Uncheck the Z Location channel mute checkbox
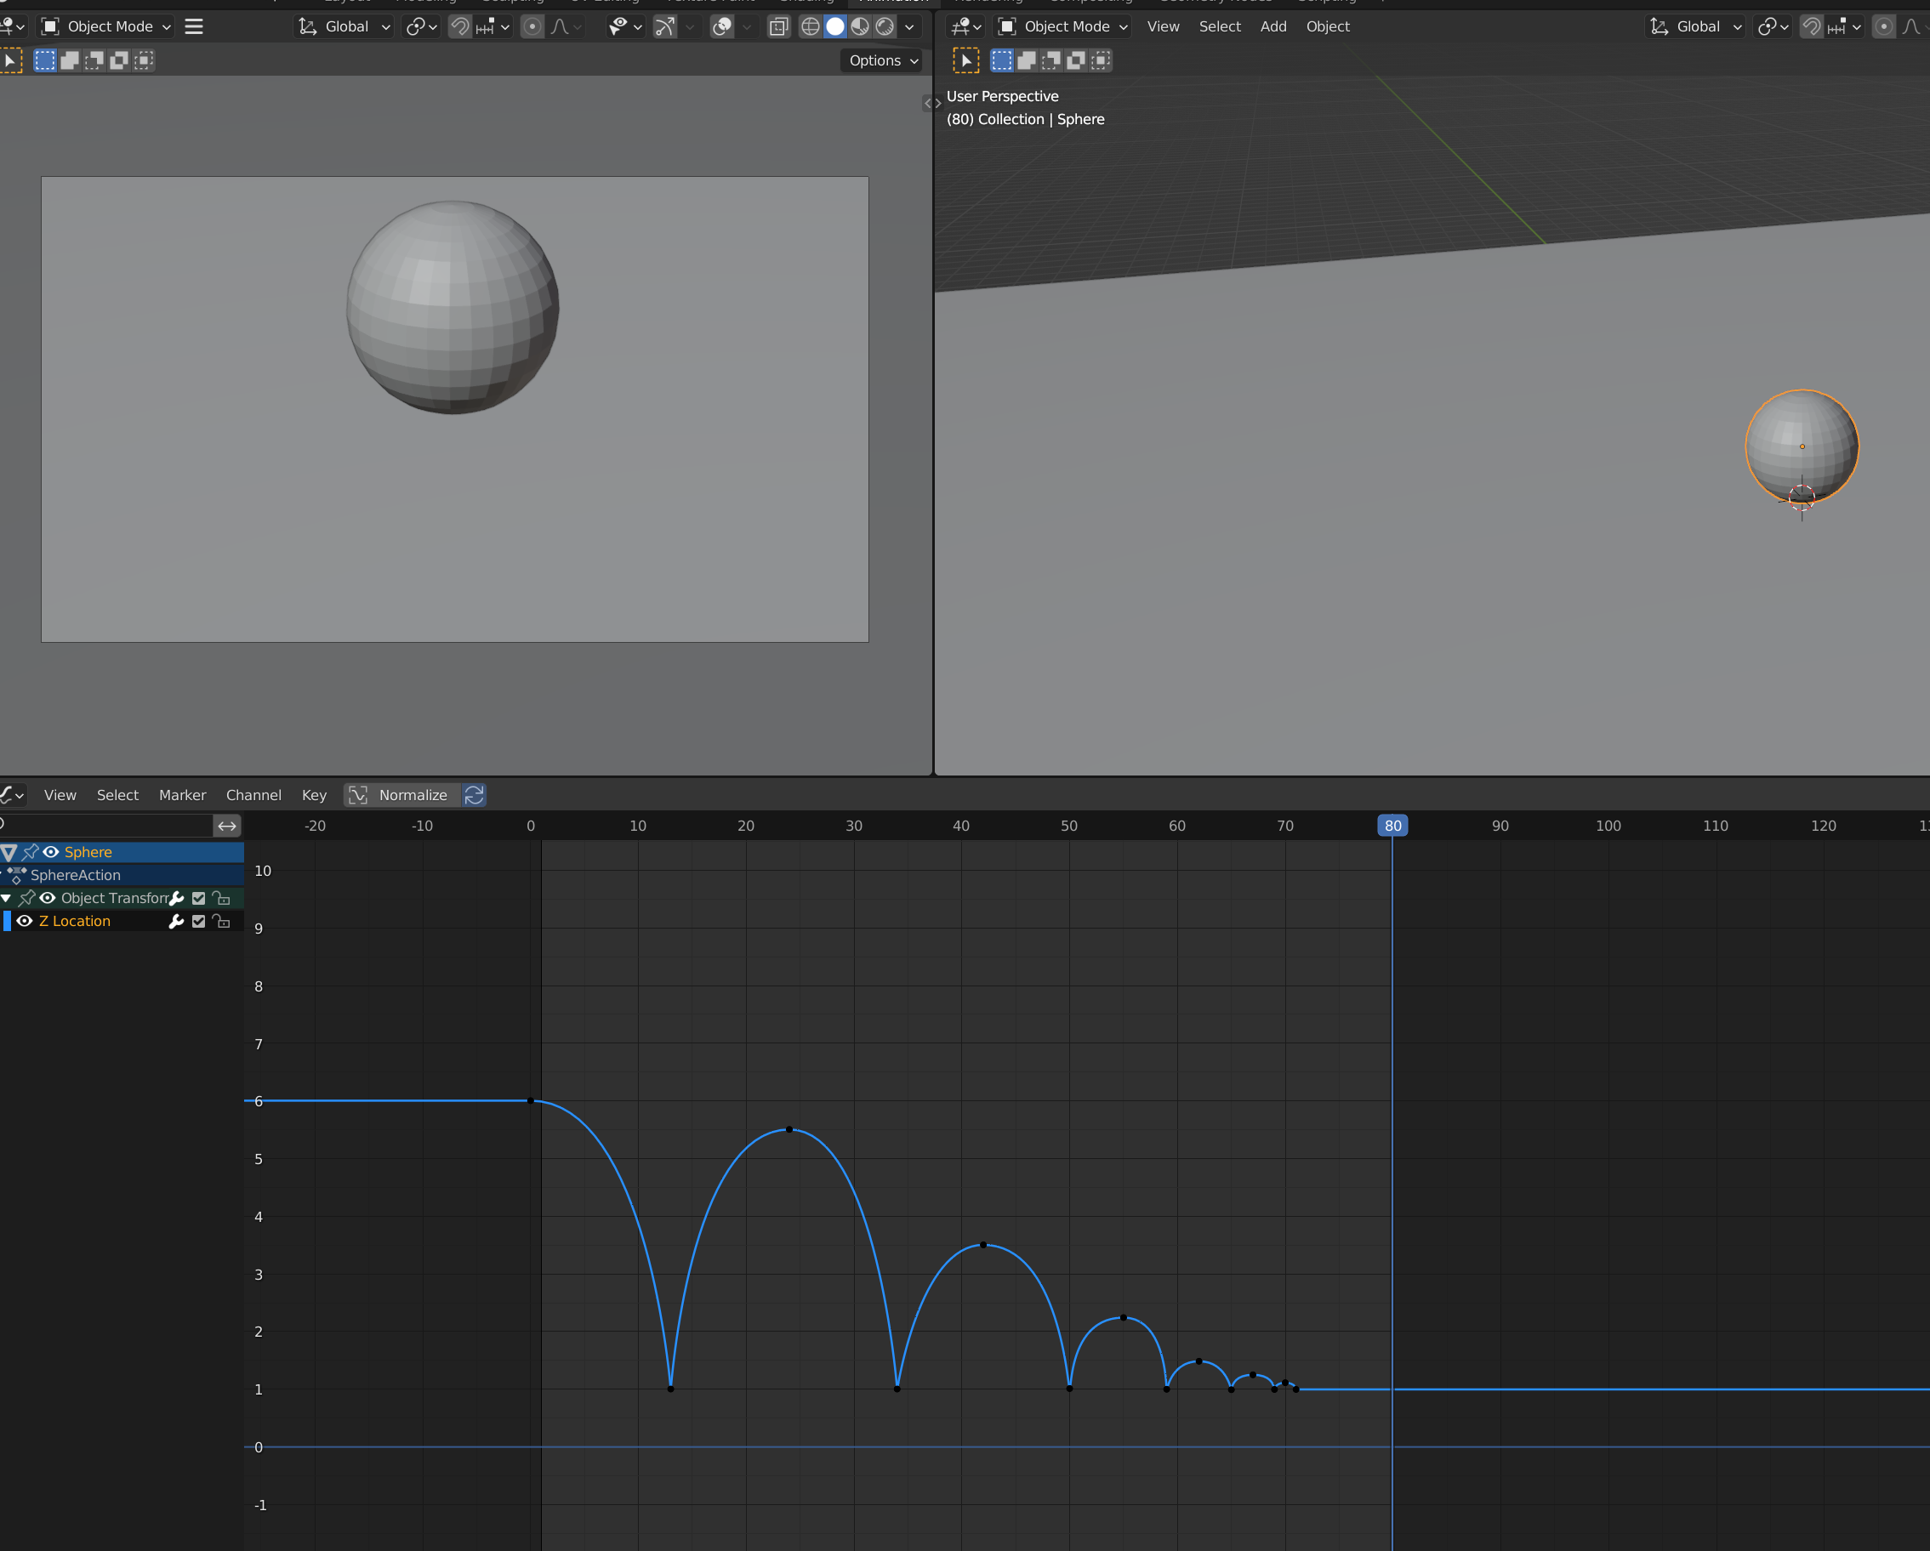 [x=199, y=921]
